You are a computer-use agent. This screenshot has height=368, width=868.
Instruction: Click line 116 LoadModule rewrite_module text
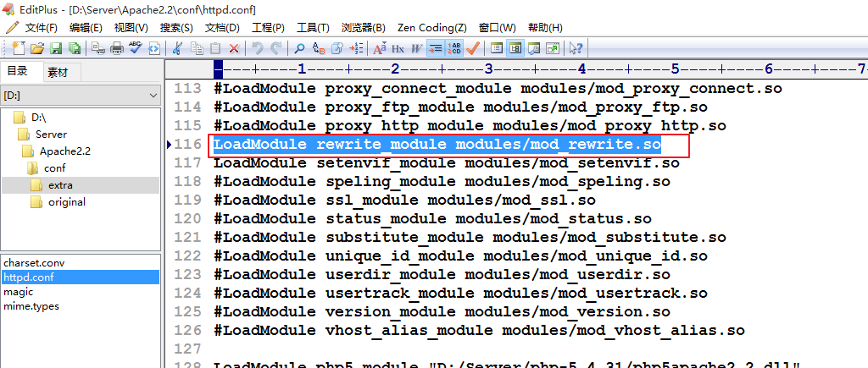(x=437, y=145)
